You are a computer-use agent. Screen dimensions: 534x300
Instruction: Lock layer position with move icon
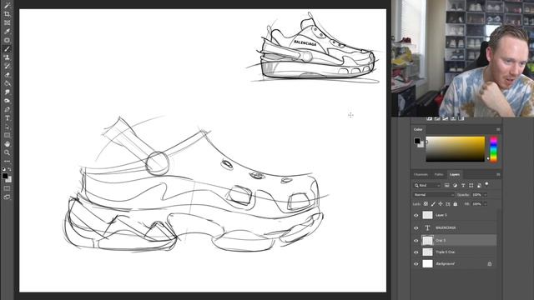(x=441, y=203)
